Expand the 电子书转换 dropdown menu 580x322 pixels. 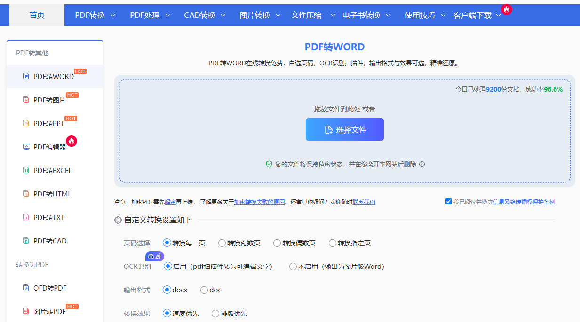coord(366,15)
